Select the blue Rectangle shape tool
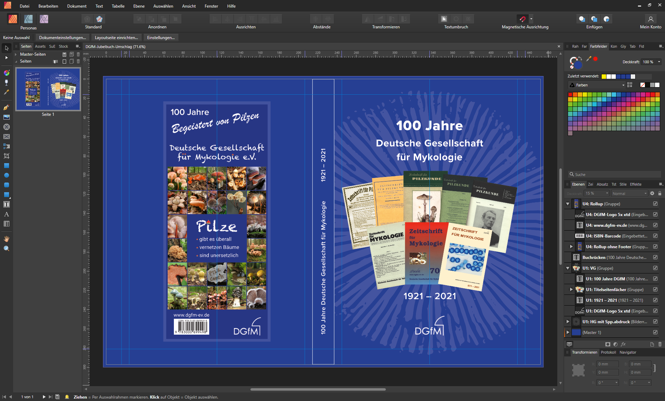The width and height of the screenshot is (665, 401). [x=7, y=166]
